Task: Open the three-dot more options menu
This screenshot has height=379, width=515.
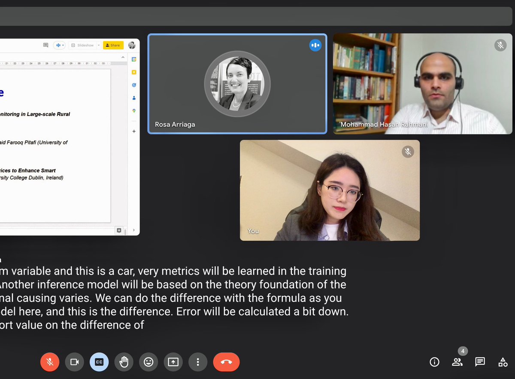Action: click(x=198, y=362)
